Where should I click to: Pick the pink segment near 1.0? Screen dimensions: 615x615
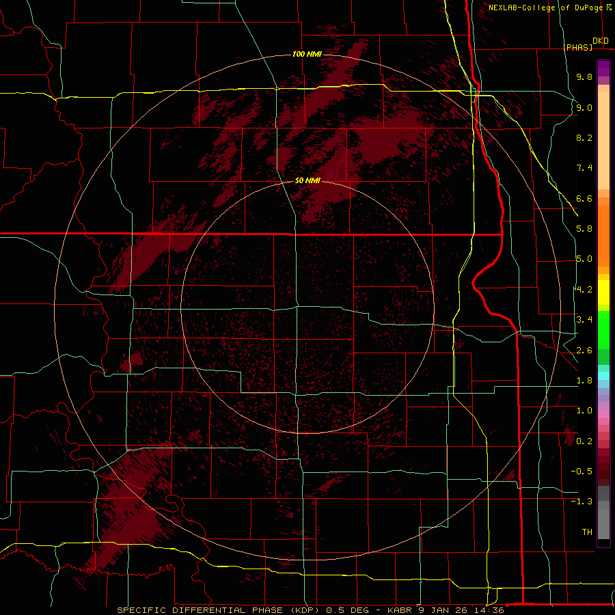tap(603, 414)
